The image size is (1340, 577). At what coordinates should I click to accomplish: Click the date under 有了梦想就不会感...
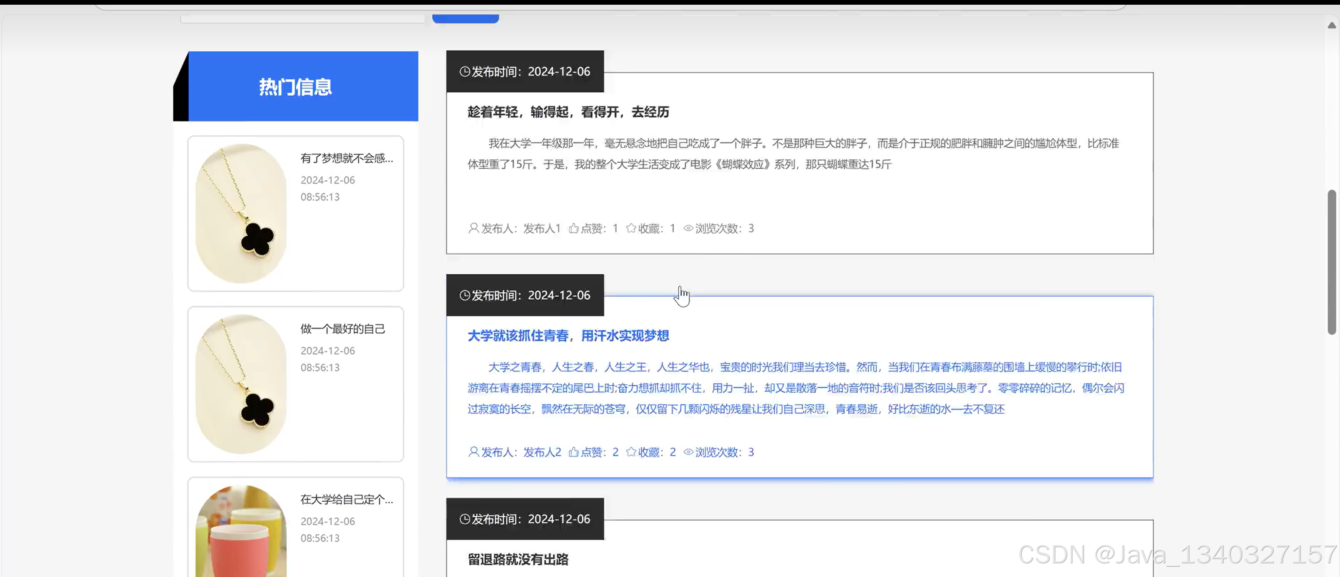point(328,188)
